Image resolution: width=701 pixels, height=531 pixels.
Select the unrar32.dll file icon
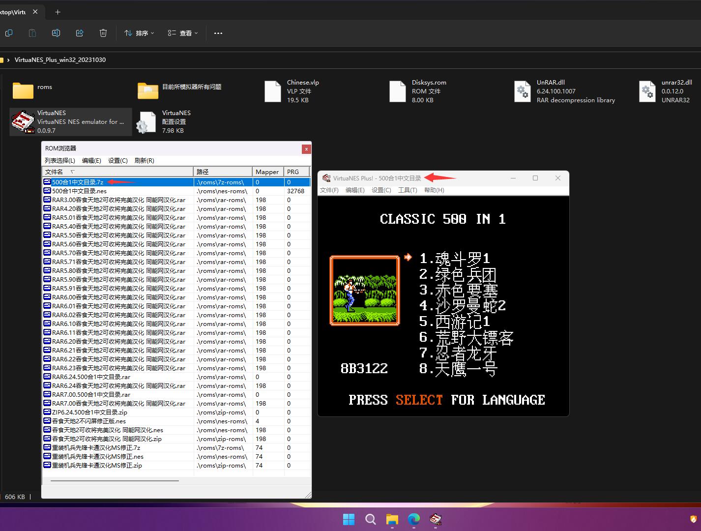647,91
